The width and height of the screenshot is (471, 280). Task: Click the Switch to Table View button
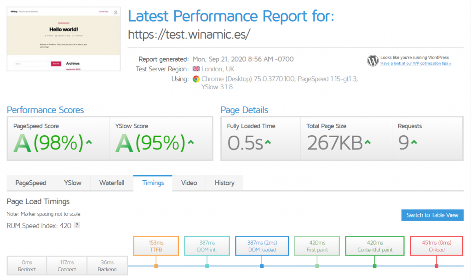click(x=432, y=215)
